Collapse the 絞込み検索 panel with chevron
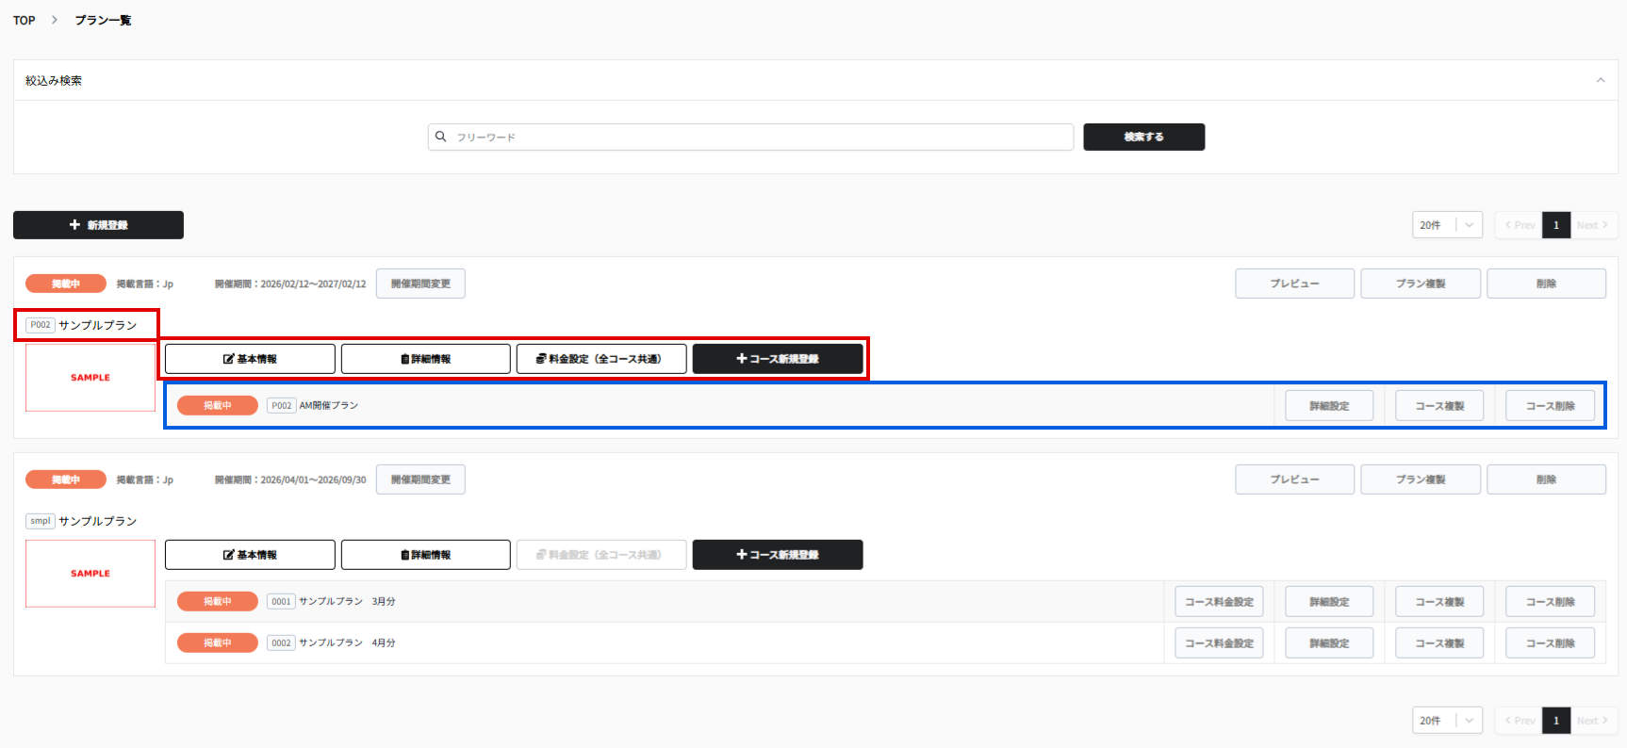 pyautogui.click(x=1600, y=81)
